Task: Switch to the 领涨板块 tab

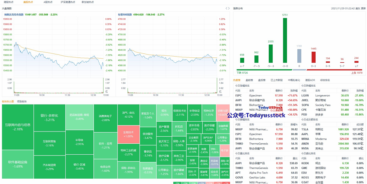Action: [22, 101]
